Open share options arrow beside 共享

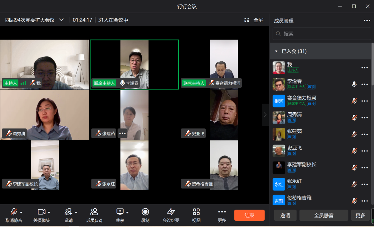coord(127,212)
